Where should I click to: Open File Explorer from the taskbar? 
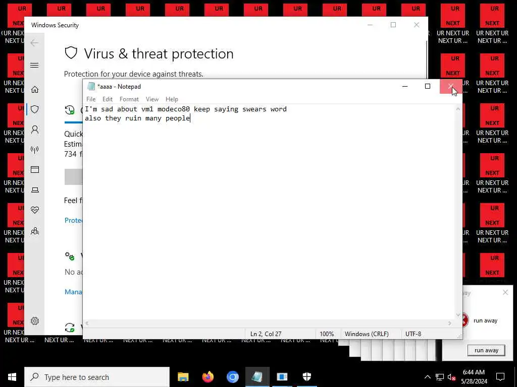183,377
